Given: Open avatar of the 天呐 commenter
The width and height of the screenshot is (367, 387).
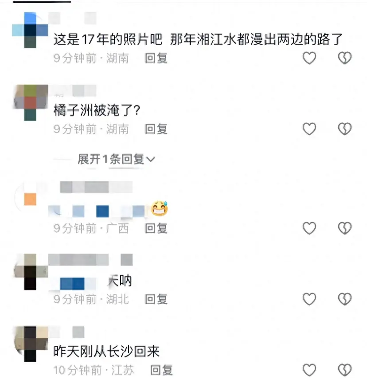Looking at the screenshot, I should click(30, 272).
